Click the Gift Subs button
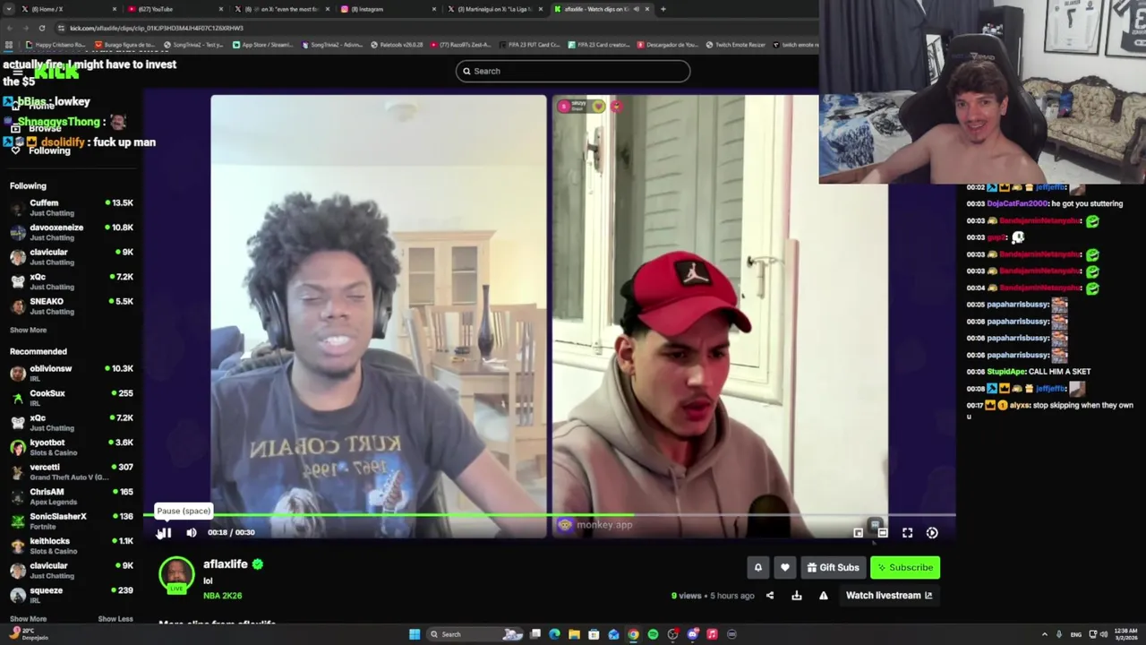Image resolution: width=1146 pixels, height=645 pixels. [833, 567]
